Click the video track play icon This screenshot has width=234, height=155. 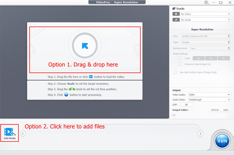(176, 14)
